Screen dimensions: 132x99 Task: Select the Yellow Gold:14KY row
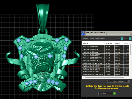point(106,52)
